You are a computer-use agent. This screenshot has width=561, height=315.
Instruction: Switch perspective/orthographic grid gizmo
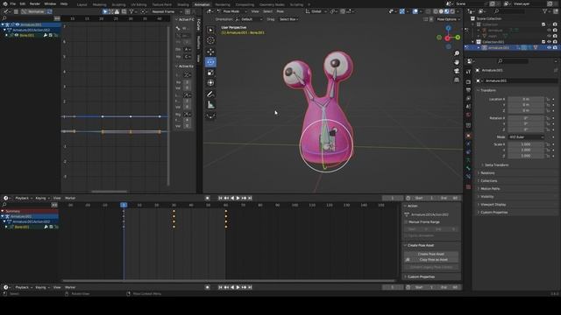click(457, 80)
